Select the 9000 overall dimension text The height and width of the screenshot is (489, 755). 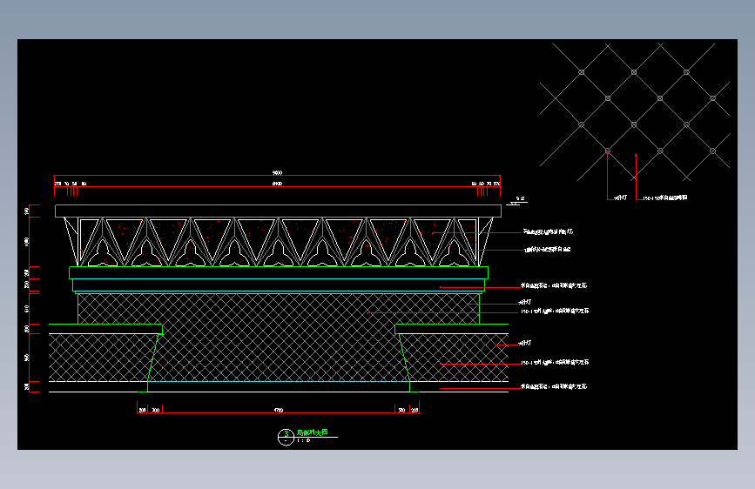tap(277, 172)
